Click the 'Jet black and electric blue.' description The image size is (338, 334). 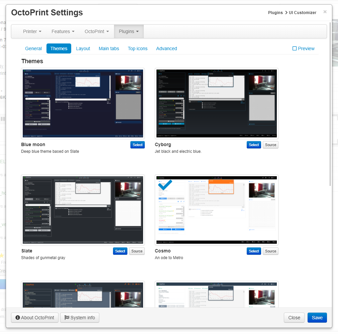coord(178,151)
